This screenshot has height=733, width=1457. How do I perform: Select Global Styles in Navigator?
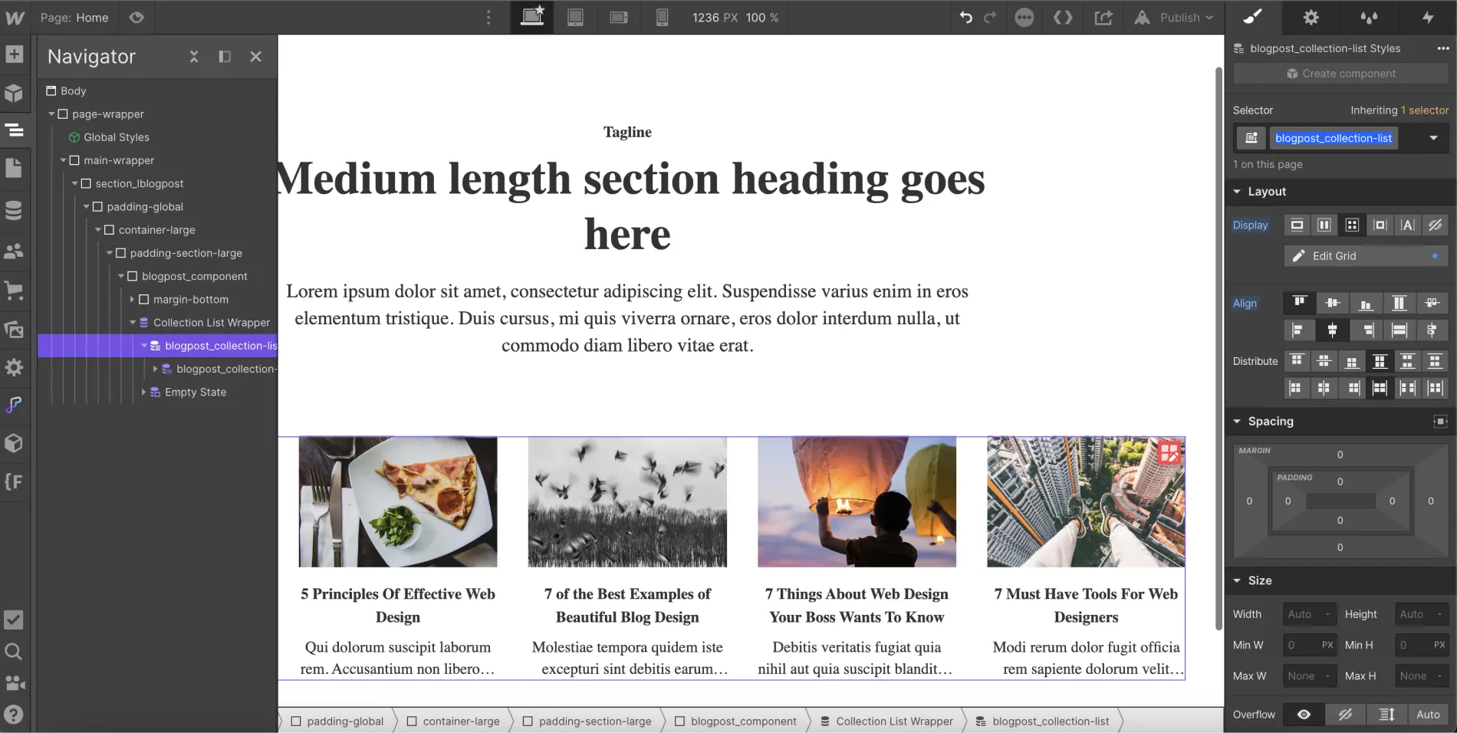(117, 137)
